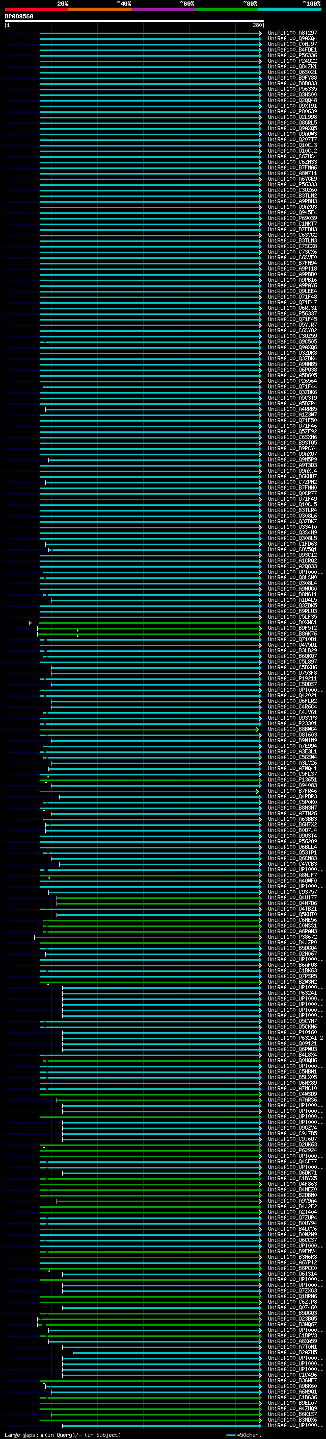Pick the green ~80% legend color bar
This screenshot has width=326, height=1439.
[x=226, y=9]
